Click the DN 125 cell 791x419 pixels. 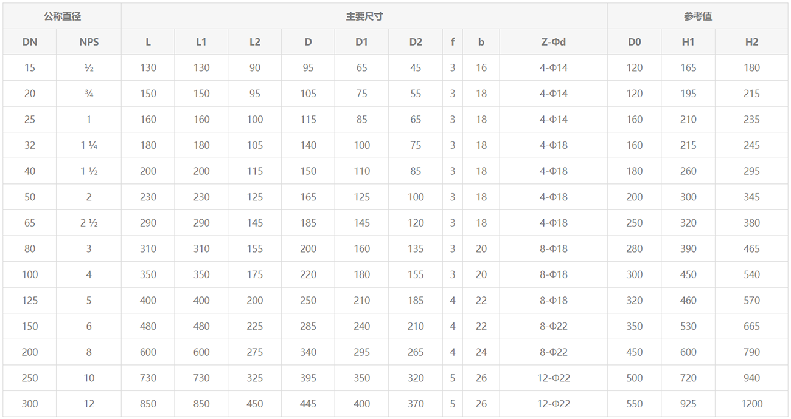tap(29, 300)
